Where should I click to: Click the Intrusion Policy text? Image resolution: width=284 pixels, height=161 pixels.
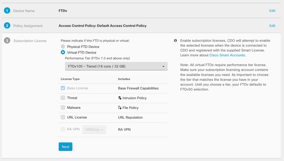point(134,98)
